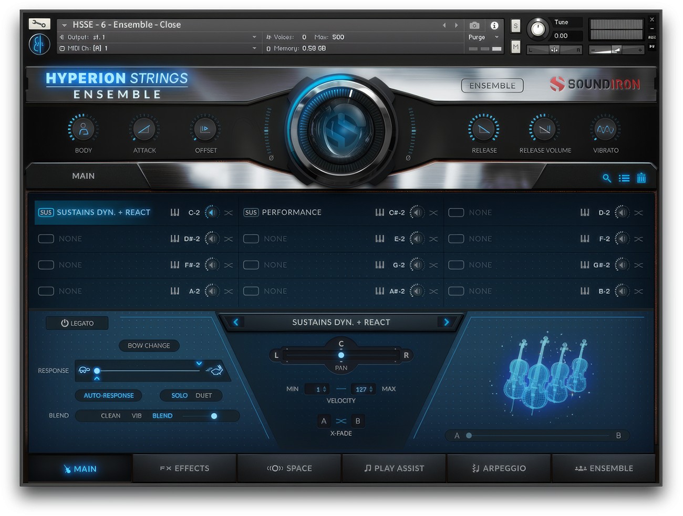The image size is (683, 516).
Task: Click the Ensemble header button
Action: 492,86
